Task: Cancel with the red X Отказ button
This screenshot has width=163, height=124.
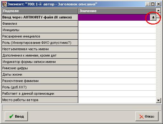Action: pos(147,116)
